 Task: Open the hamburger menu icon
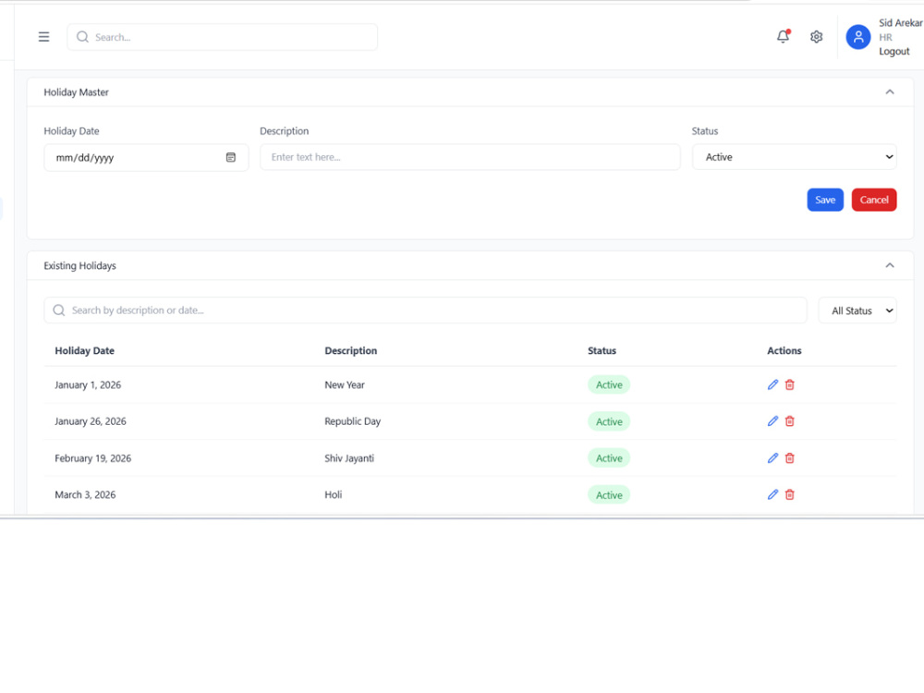click(x=43, y=37)
